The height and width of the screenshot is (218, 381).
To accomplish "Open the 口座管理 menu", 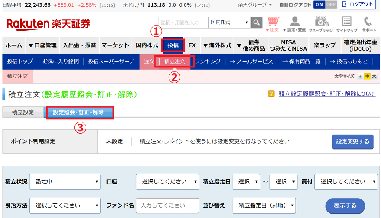I will point(42,45).
